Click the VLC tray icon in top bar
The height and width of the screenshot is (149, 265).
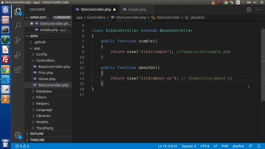[x=213, y=2]
